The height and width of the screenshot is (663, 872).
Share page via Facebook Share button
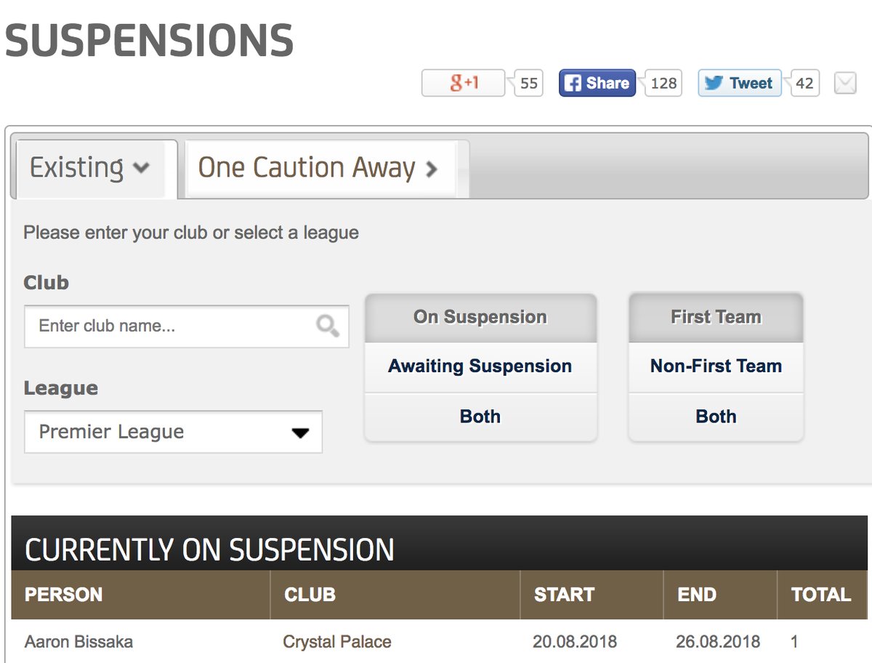pos(597,83)
